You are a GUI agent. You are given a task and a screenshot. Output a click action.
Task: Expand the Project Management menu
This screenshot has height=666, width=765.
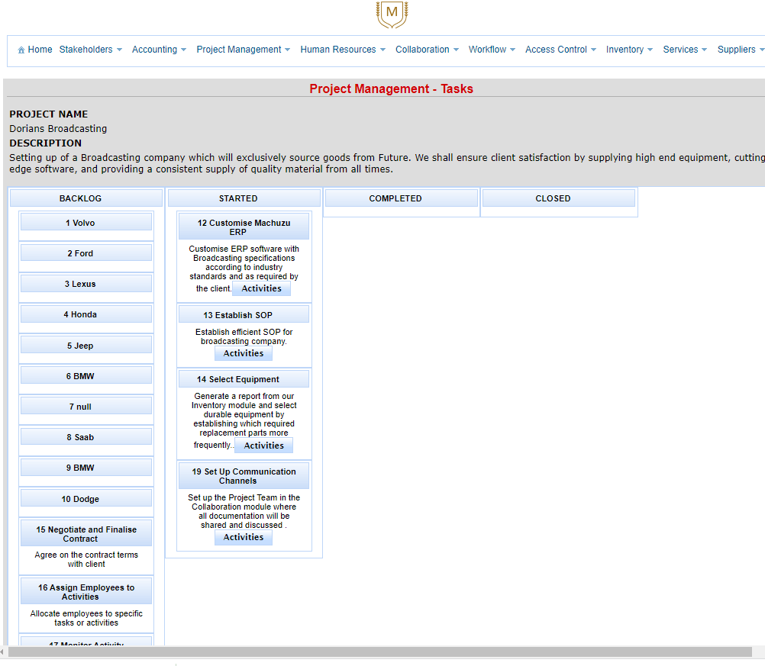[x=243, y=50]
